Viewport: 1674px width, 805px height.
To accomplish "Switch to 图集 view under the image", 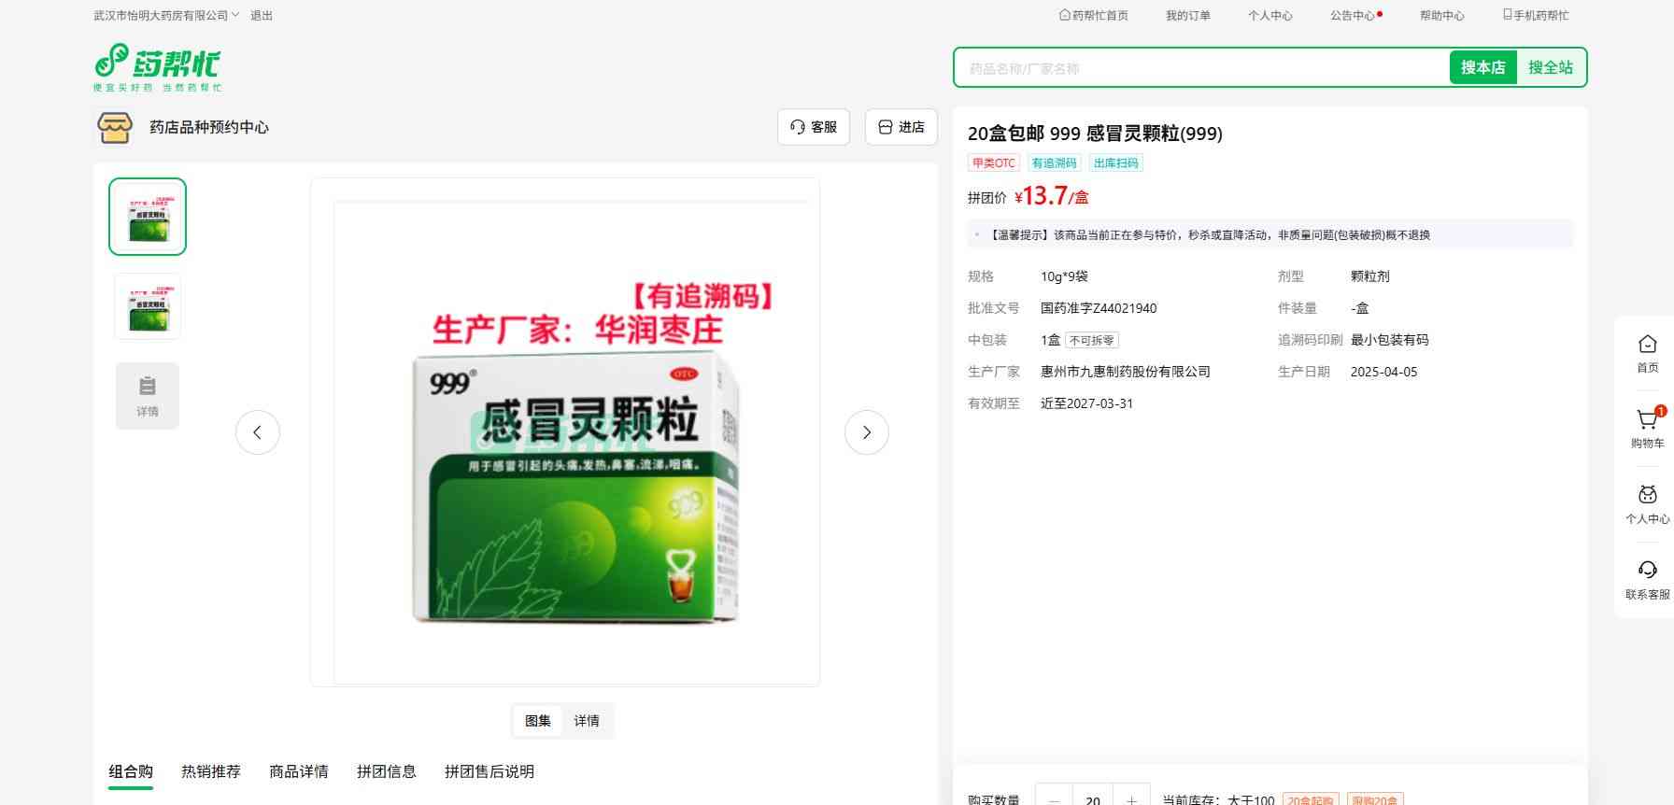I will coord(538,721).
